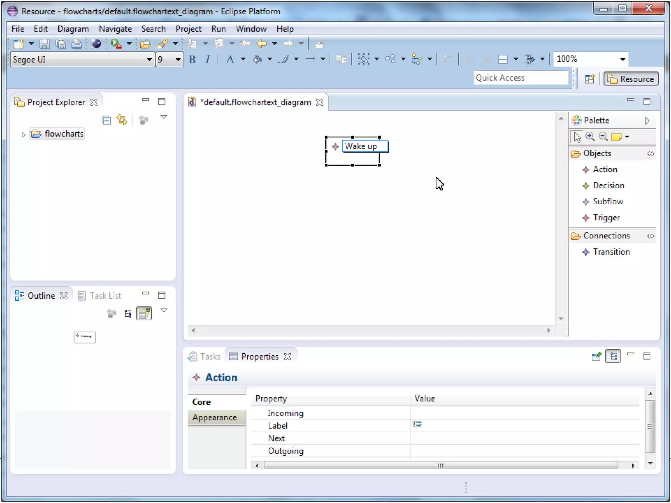Select the Decision palette tool
The image size is (671, 503).
608,185
